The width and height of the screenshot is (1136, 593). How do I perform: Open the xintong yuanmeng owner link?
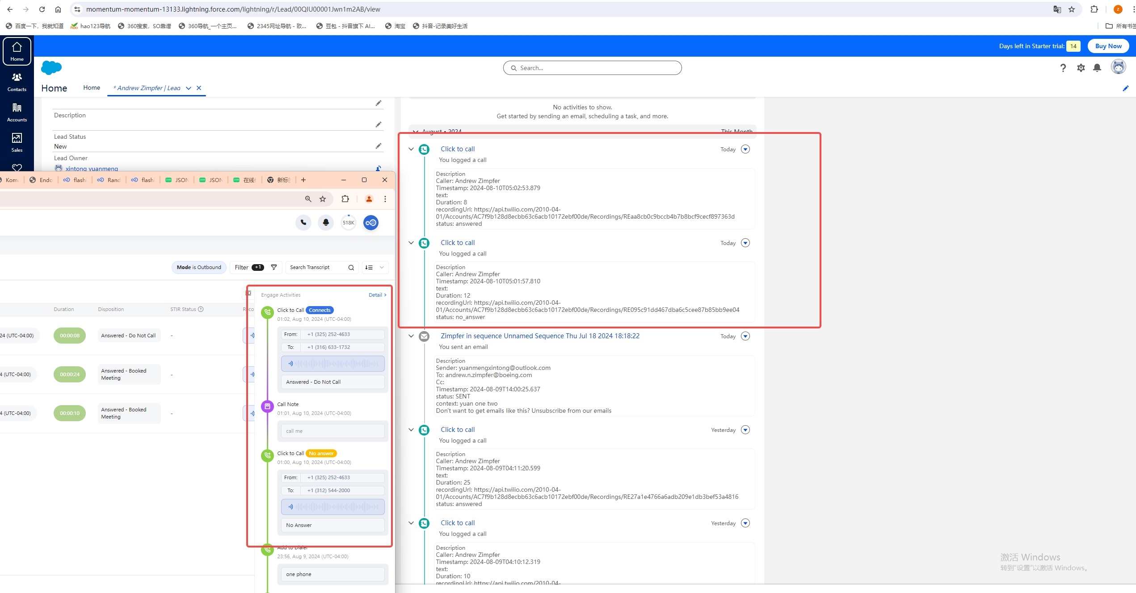click(92, 169)
